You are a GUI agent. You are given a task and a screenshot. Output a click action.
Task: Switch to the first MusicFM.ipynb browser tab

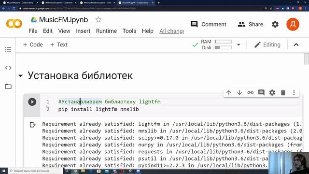tap(20, 3)
